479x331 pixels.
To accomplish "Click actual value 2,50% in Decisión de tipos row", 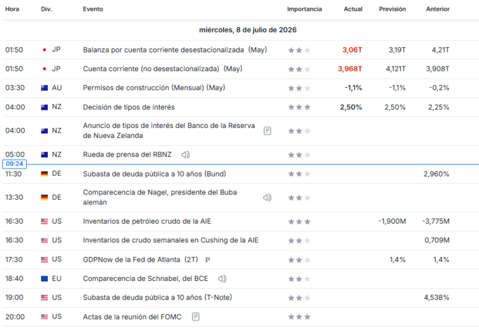I will [x=351, y=107].
